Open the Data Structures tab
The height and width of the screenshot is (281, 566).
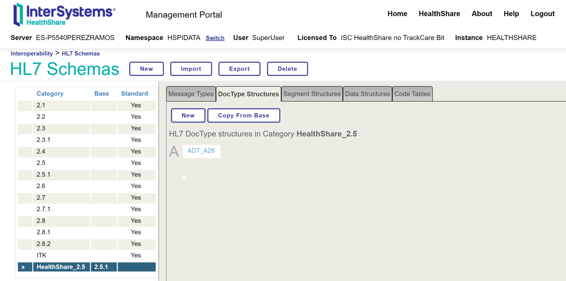click(367, 94)
